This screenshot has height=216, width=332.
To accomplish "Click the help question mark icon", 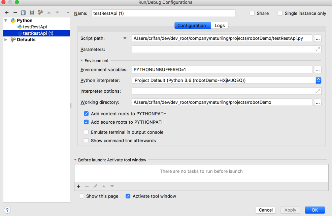I will point(7,210).
